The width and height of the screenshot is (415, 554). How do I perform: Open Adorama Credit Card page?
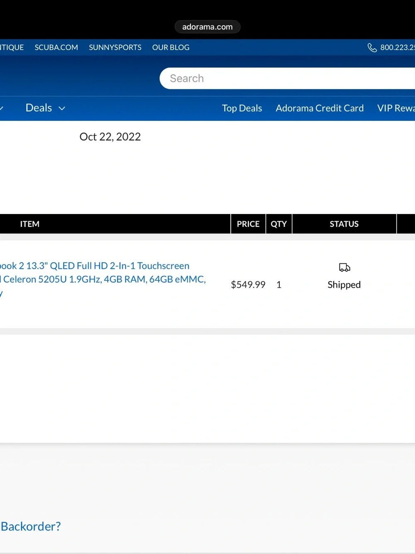320,108
